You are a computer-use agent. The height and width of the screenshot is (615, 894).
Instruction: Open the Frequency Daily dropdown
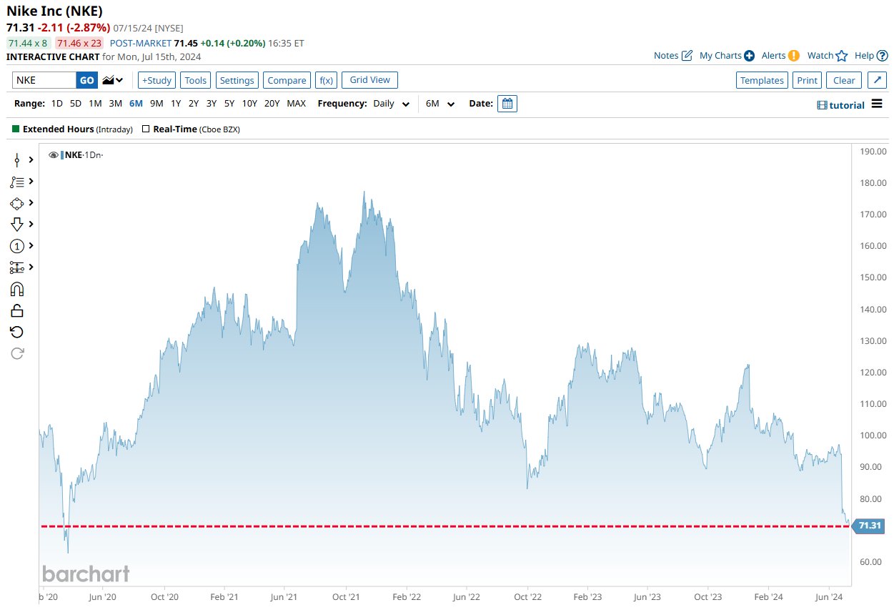pos(392,104)
